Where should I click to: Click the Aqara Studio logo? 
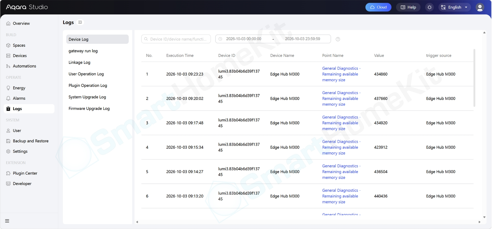pyautogui.click(x=27, y=7)
